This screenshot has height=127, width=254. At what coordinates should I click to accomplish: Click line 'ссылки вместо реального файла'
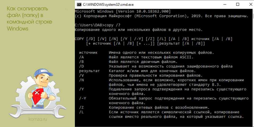(x=176, y=117)
